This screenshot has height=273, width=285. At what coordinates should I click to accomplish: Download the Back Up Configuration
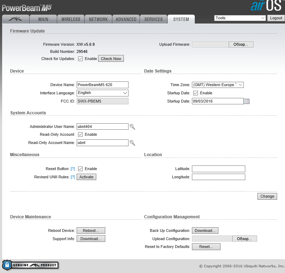pyautogui.click(x=205, y=230)
